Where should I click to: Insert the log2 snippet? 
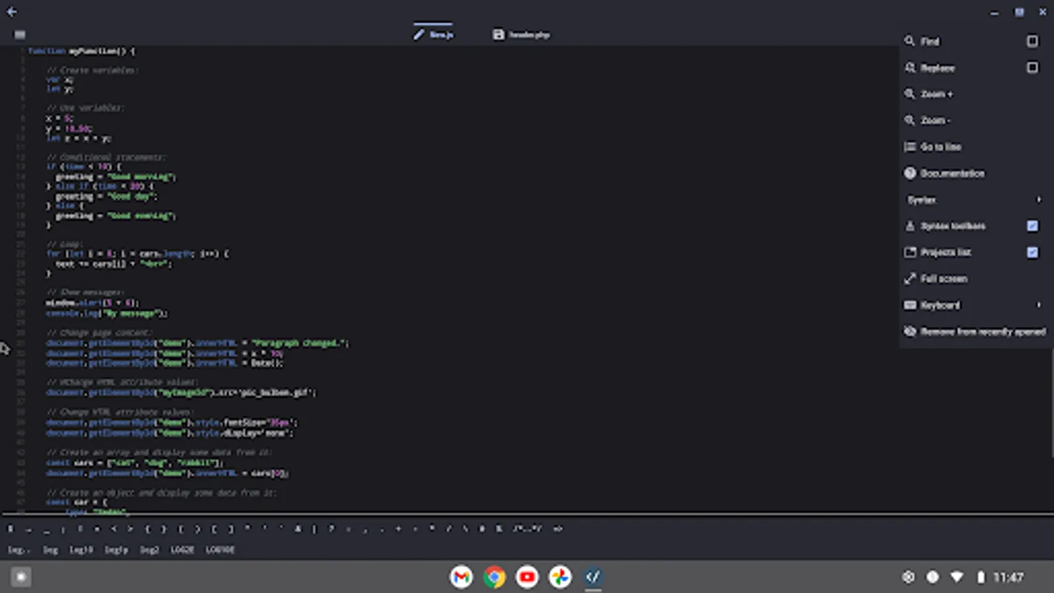click(x=150, y=550)
